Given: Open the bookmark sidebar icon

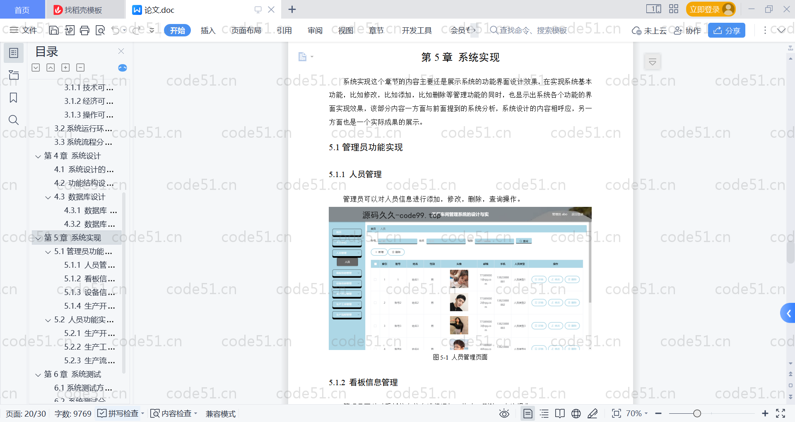Looking at the screenshot, I should (x=14, y=98).
